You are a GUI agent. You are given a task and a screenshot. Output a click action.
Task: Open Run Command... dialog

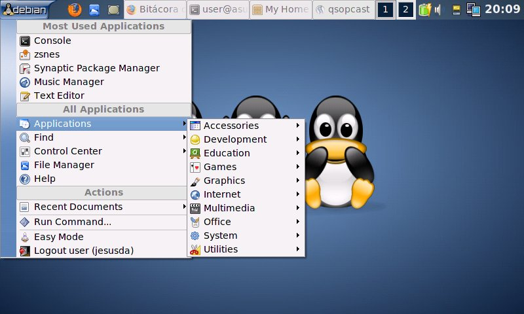click(102, 222)
